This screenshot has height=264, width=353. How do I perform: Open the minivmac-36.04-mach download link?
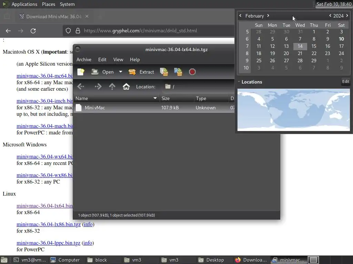click(44, 126)
